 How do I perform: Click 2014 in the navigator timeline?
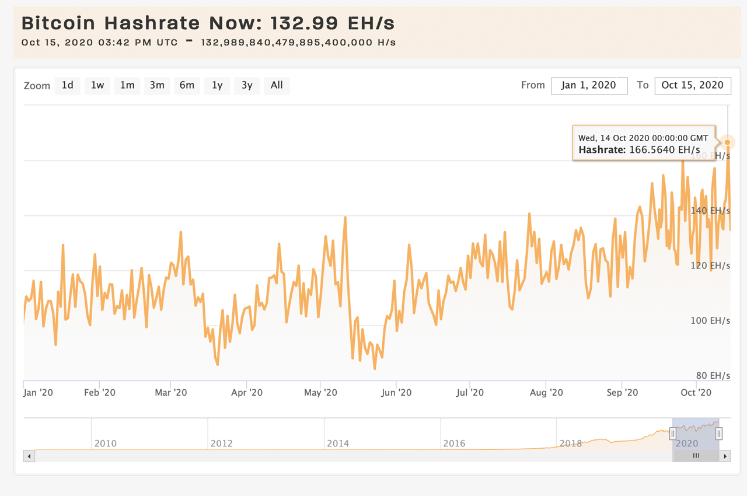click(337, 443)
